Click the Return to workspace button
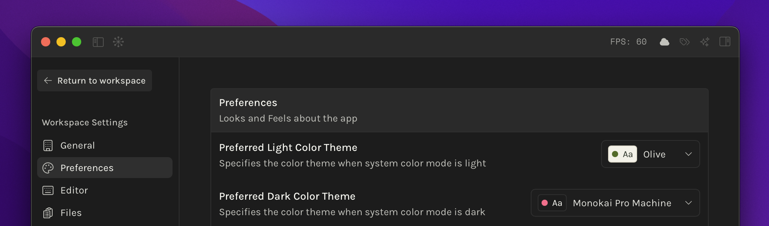The image size is (769, 226). tap(94, 80)
